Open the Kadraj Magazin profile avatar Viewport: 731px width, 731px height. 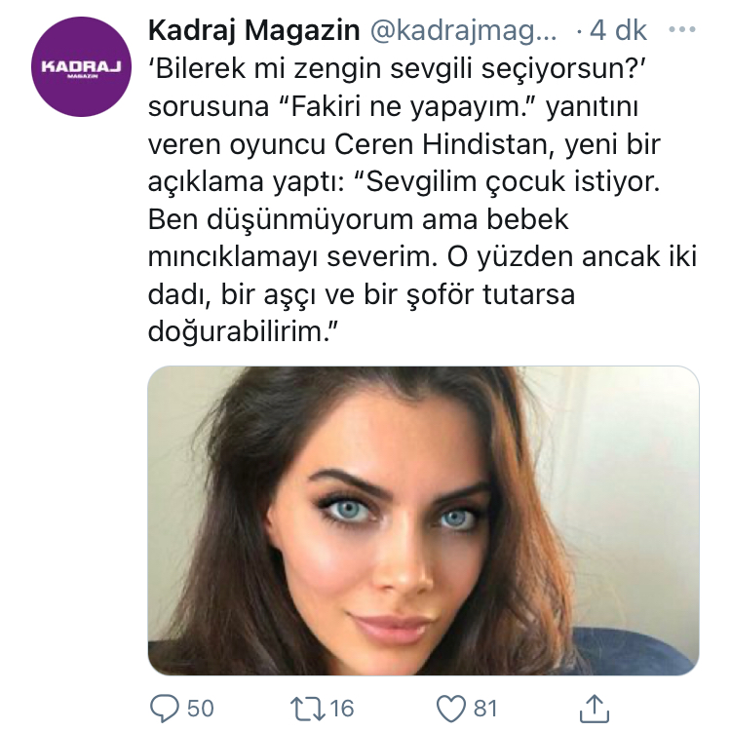tap(81, 66)
